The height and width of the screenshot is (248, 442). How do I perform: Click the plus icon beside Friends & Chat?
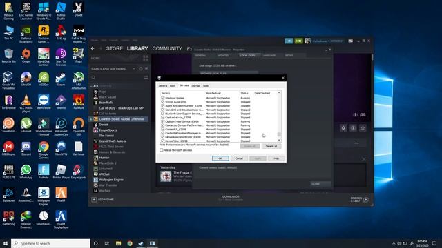366,200
